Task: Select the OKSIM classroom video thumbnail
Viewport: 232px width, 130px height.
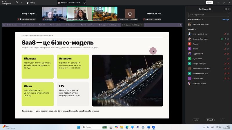Action: [105, 14]
